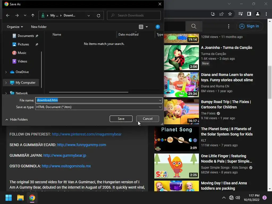Go forward in Save As dialog
272x204 pixels.
[17, 15]
